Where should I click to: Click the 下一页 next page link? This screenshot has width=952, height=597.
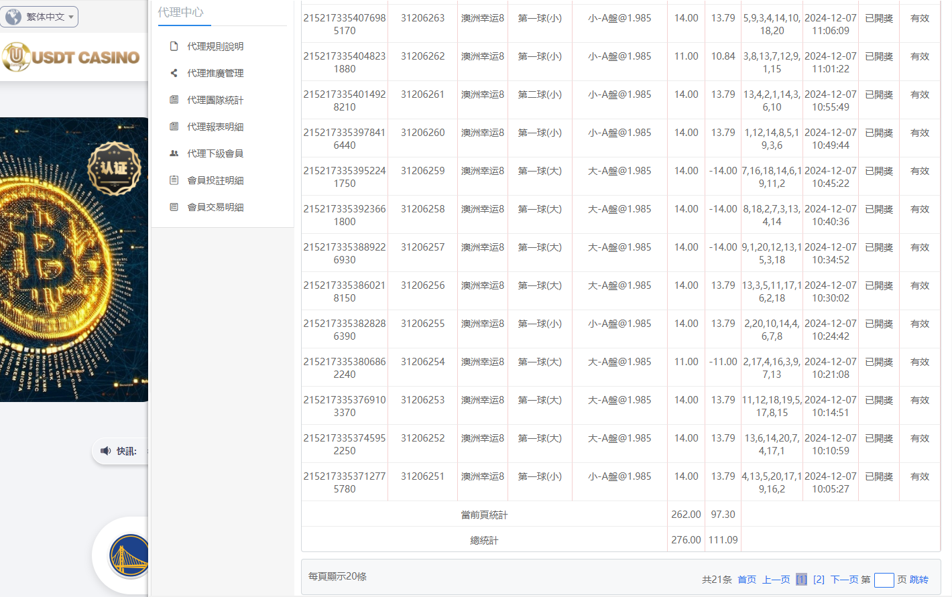tap(844, 580)
